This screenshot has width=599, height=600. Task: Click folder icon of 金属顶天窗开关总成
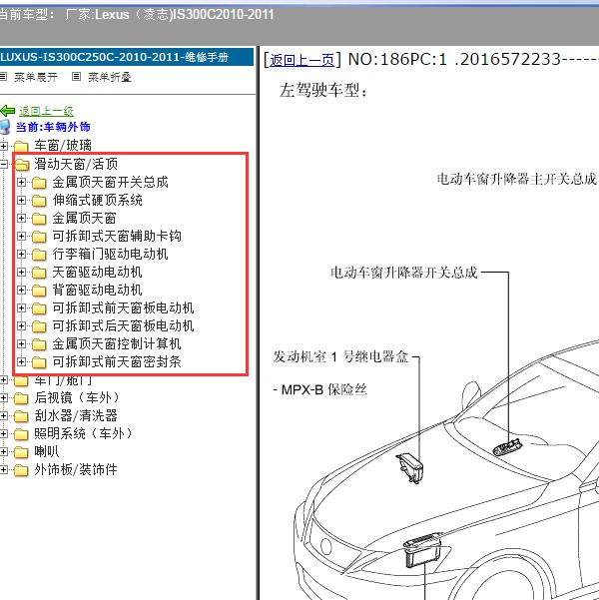pyautogui.click(x=39, y=183)
